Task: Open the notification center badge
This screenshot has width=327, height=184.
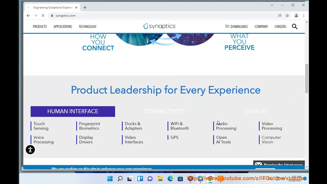Action: point(305,179)
